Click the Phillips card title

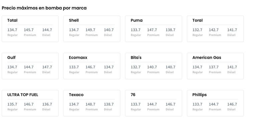point(199,95)
